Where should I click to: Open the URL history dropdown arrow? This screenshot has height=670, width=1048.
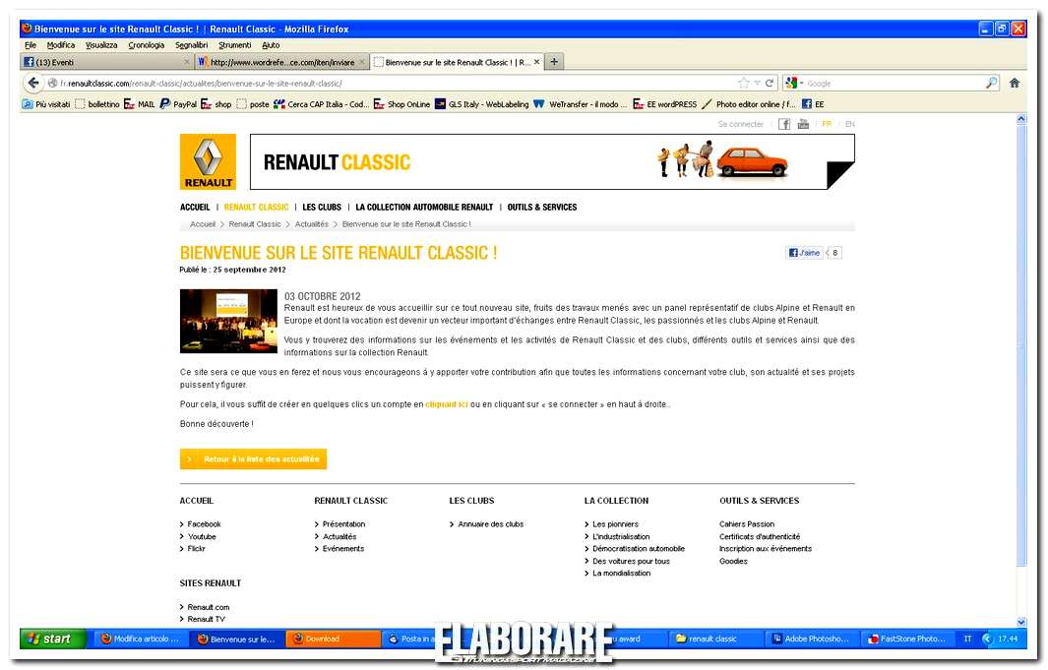click(758, 83)
